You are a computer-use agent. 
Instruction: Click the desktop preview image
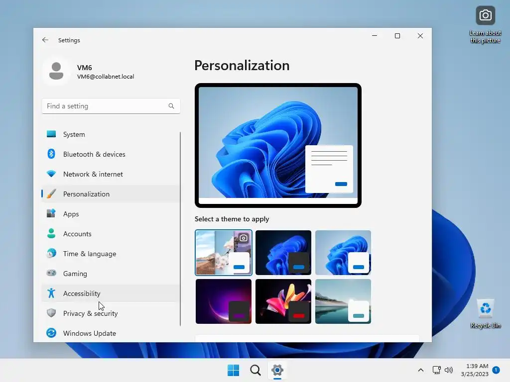pyautogui.click(x=278, y=145)
